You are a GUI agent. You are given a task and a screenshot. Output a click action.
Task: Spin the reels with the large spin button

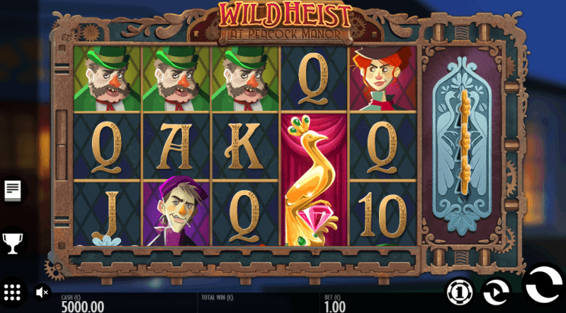pyautogui.click(x=544, y=285)
